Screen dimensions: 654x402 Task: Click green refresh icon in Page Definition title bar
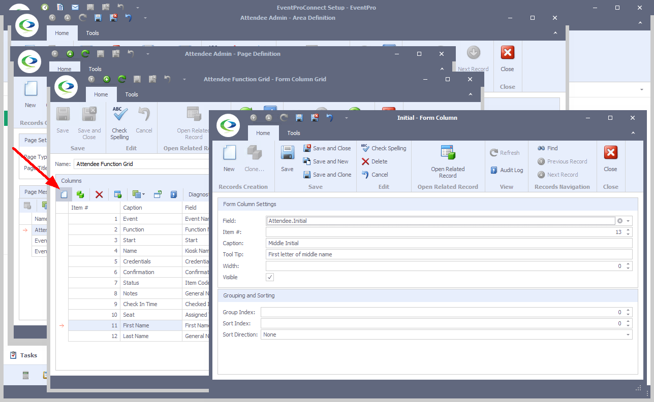click(x=85, y=53)
